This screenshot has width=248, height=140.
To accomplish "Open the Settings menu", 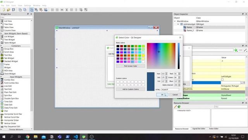I will tap(28, 5).
